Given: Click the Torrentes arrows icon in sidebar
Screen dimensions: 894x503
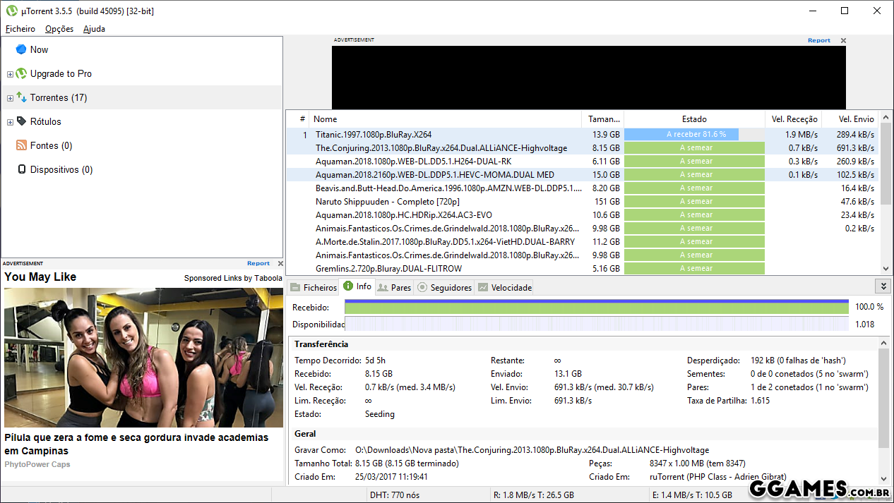Looking at the screenshot, I should 21,97.
